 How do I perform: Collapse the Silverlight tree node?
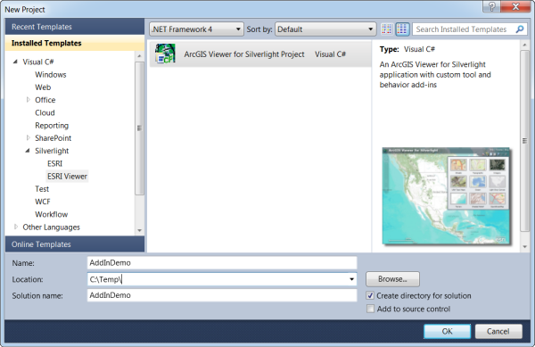(28, 151)
